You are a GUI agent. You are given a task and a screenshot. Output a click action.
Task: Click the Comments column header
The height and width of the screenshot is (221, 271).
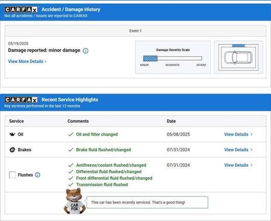[x=78, y=121]
